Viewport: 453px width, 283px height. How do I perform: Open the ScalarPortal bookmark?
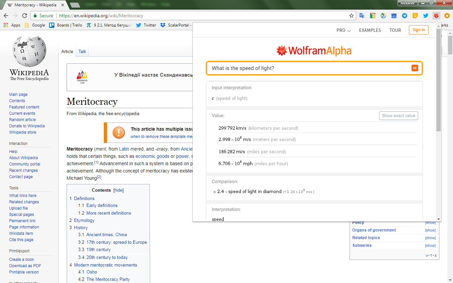176,25
